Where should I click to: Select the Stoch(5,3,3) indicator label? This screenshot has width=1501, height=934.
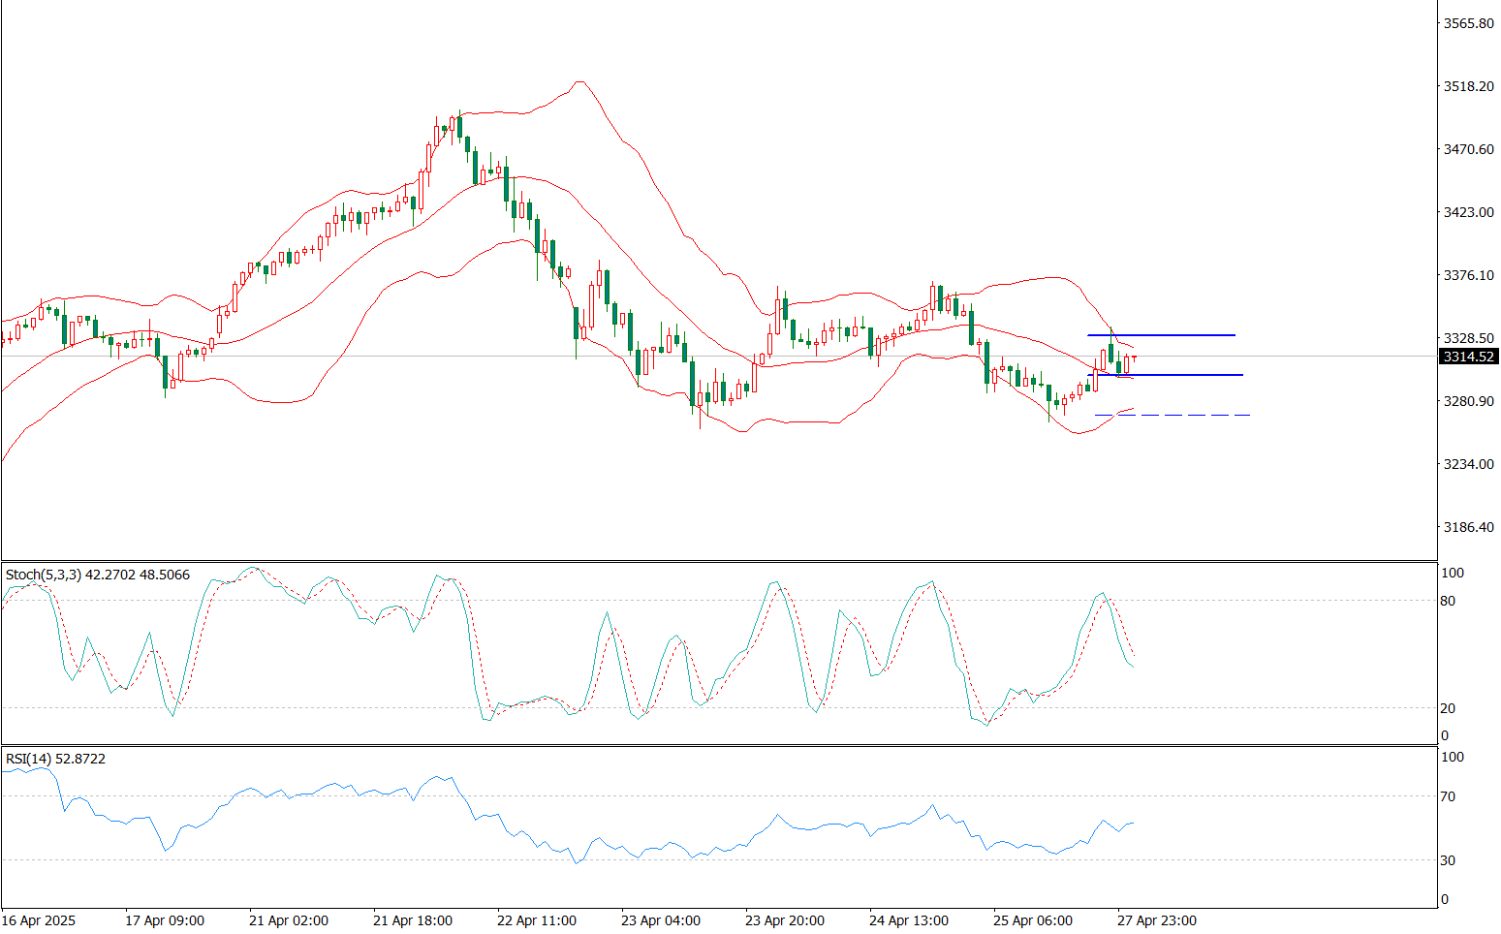coord(97,575)
